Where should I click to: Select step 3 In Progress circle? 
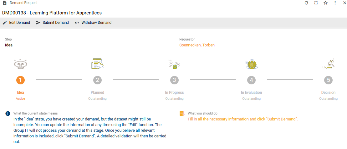click(174, 80)
